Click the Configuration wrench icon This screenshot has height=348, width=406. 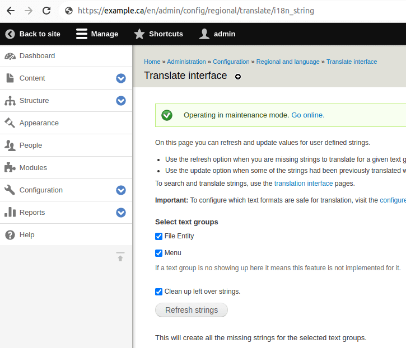(10, 190)
